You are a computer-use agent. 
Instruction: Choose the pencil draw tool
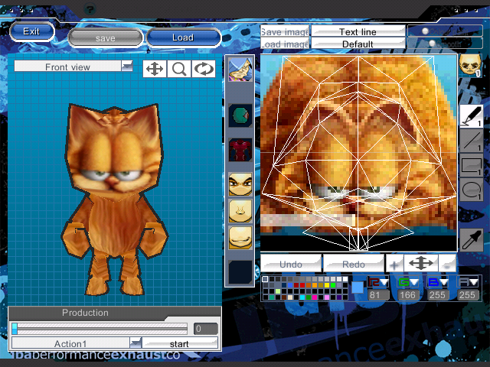(x=472, y=115)
